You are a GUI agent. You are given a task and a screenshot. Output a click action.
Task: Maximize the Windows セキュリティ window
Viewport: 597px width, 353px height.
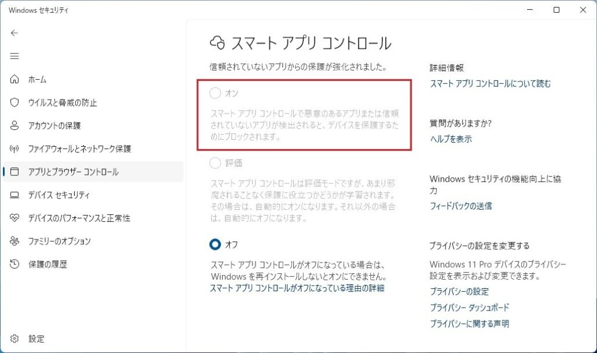tap(556, 10)
